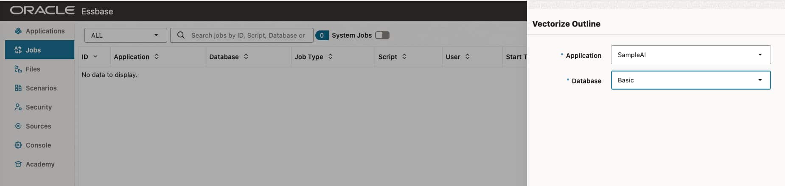Viewport: 785px width, 186px height.
Task: Go to the Scenarios page
Action: point(41,88)
